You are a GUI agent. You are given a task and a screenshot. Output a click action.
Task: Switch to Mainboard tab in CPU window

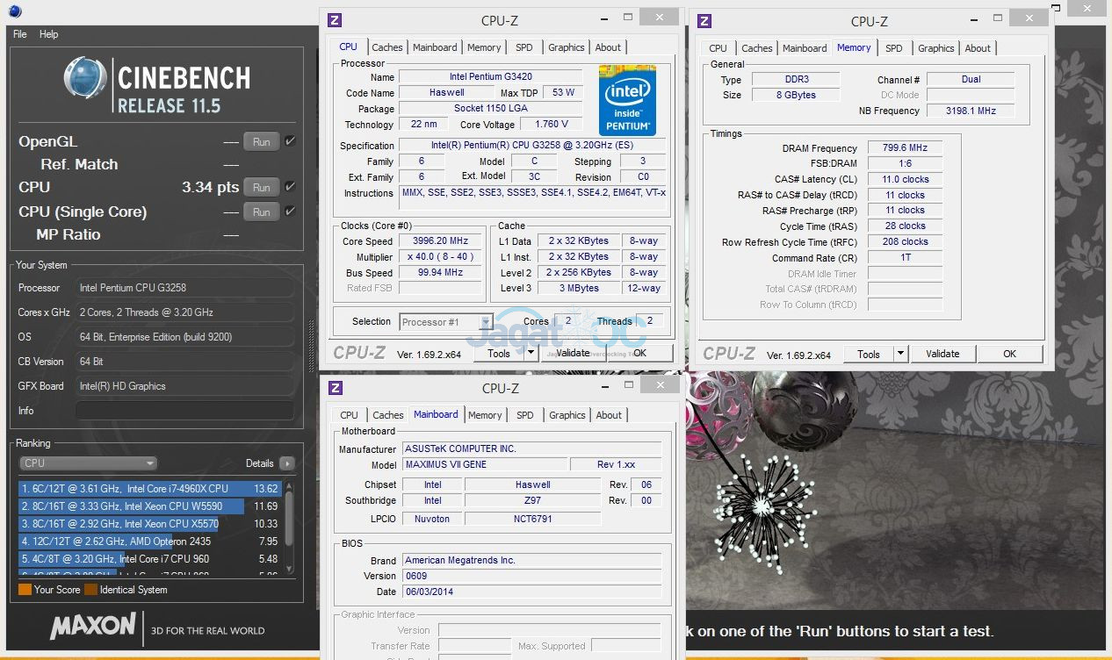(x=435, y=47)
